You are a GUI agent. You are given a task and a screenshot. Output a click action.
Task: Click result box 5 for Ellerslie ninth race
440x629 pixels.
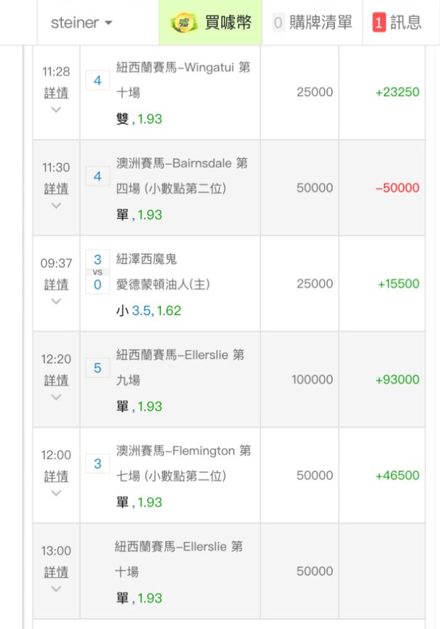(x=97, y=368)
